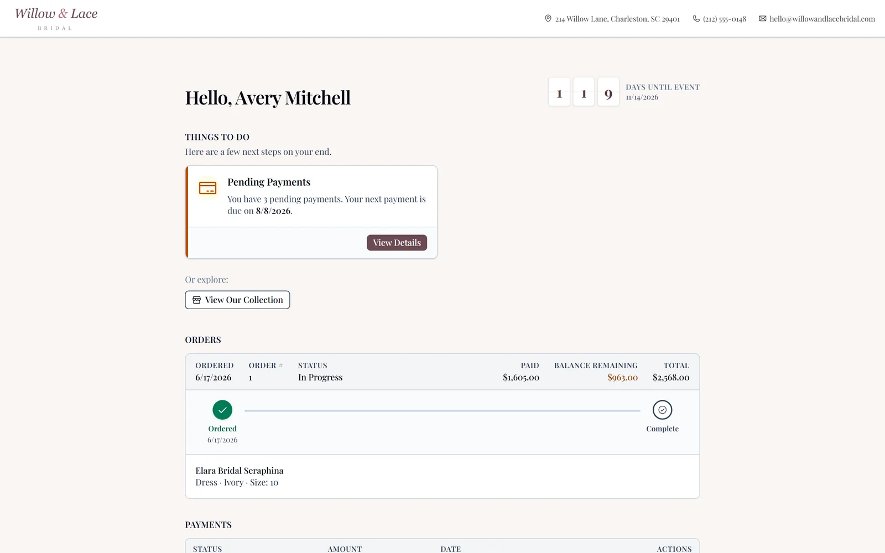Click the phone icon in header

tap(696, 19)
